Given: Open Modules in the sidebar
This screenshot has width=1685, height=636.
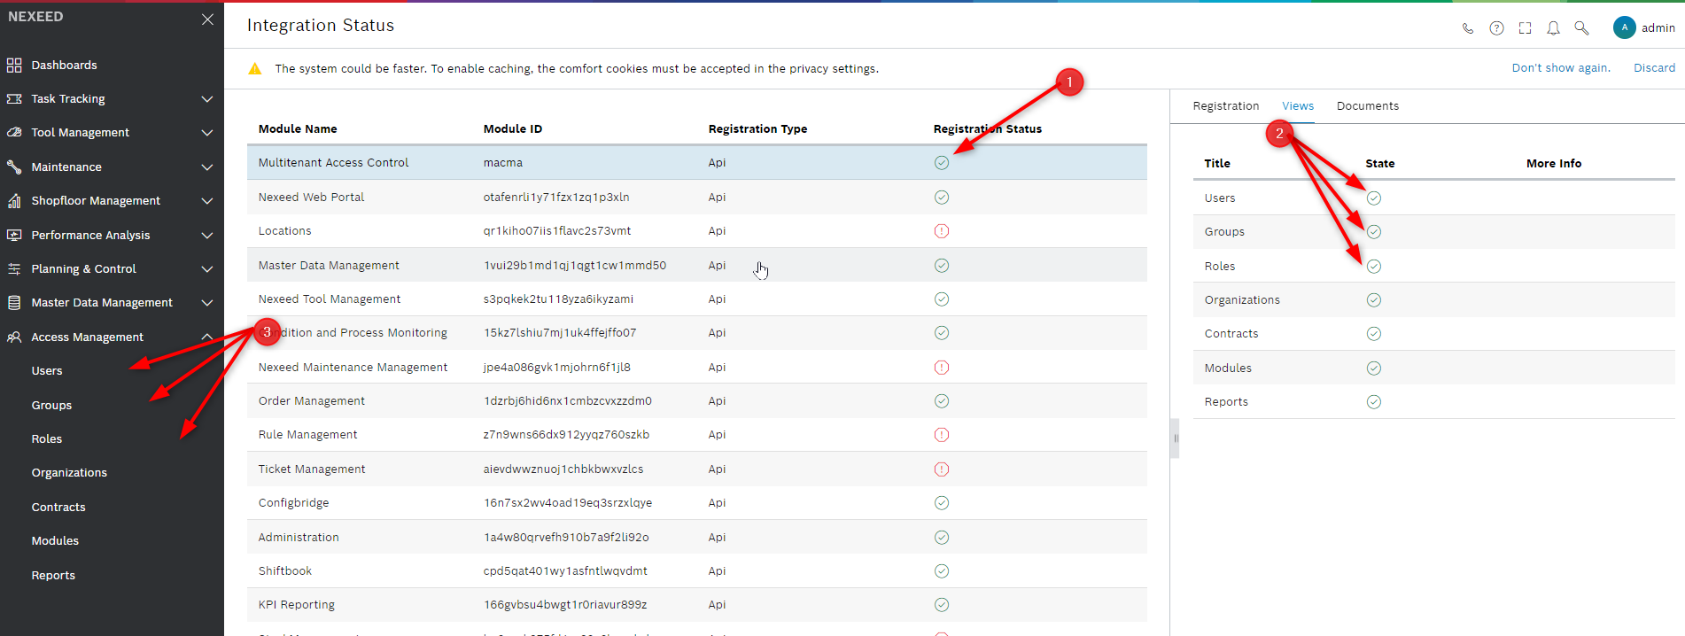Looking at the screenshot, I should pos(55,541).
